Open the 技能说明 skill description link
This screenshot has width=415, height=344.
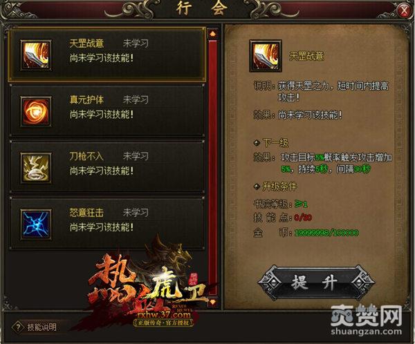[41, 327]
